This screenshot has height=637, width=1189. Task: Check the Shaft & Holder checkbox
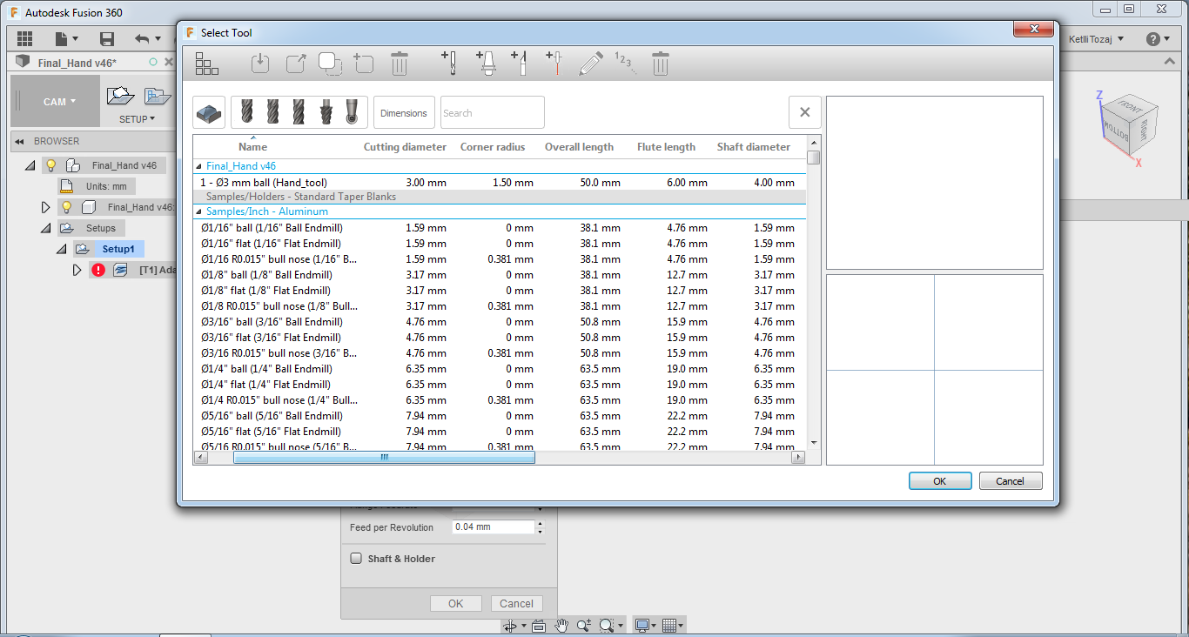click(356, 559)
